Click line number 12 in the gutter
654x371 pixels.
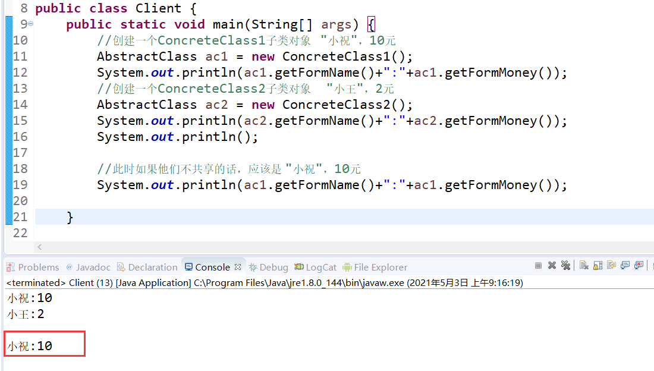click(20, 72)
